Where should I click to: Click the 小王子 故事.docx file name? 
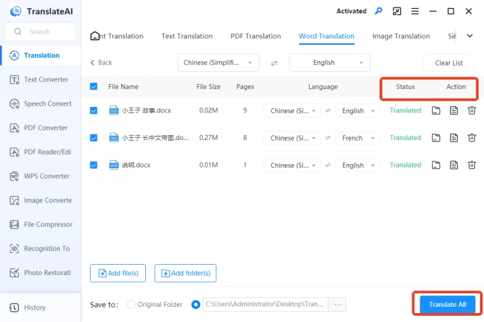(x=147, y=110)
